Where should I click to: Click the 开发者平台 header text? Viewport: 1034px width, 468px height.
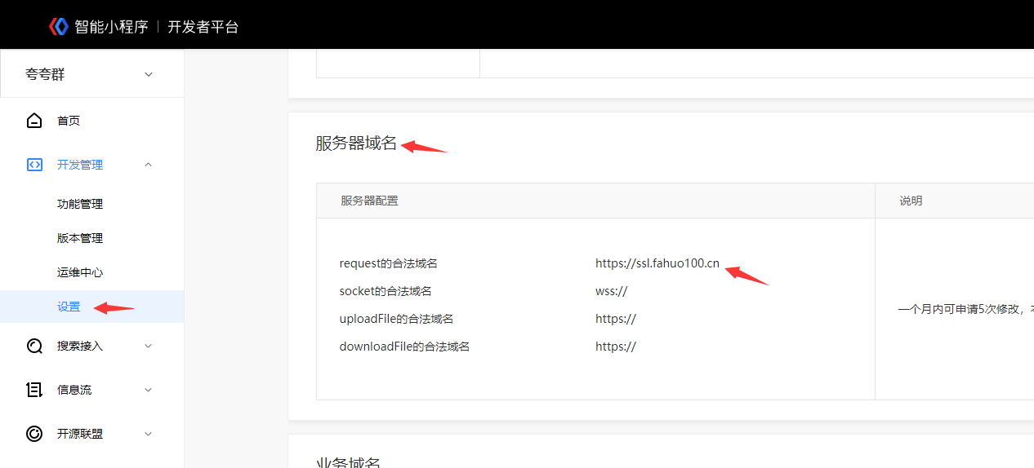tap(203, 26)
